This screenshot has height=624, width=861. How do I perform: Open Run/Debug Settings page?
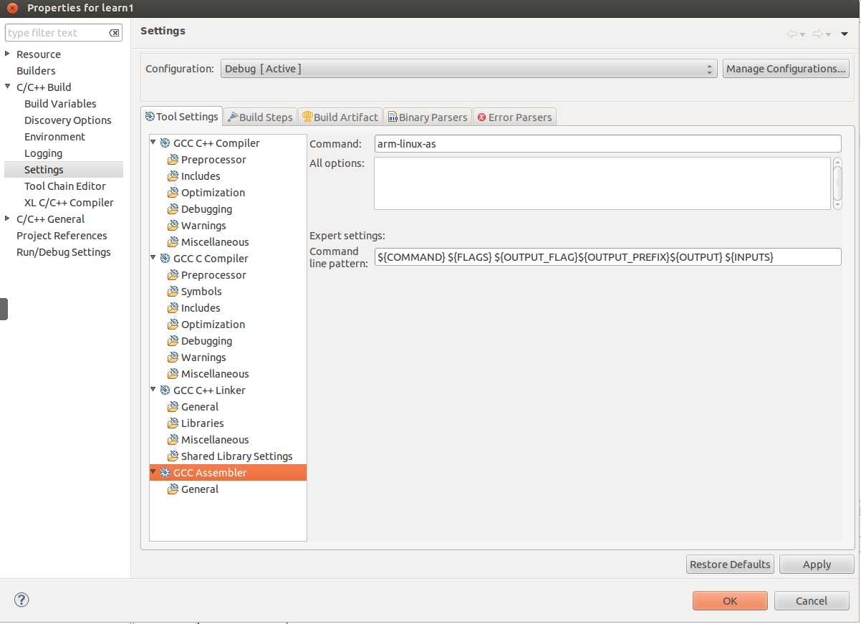coord(64,252)
